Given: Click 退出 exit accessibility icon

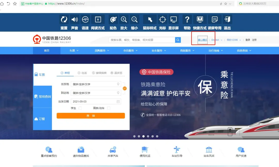Looking at the screenshot, I should pyautogui.click(x=227, y=19).
